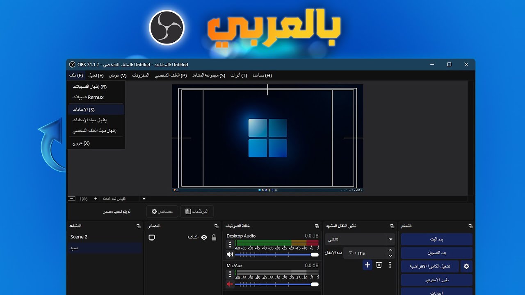Float the Controls (التحكم) dock panel
The width and height of the screenshot is (525, 295).
tap(470, 226)
